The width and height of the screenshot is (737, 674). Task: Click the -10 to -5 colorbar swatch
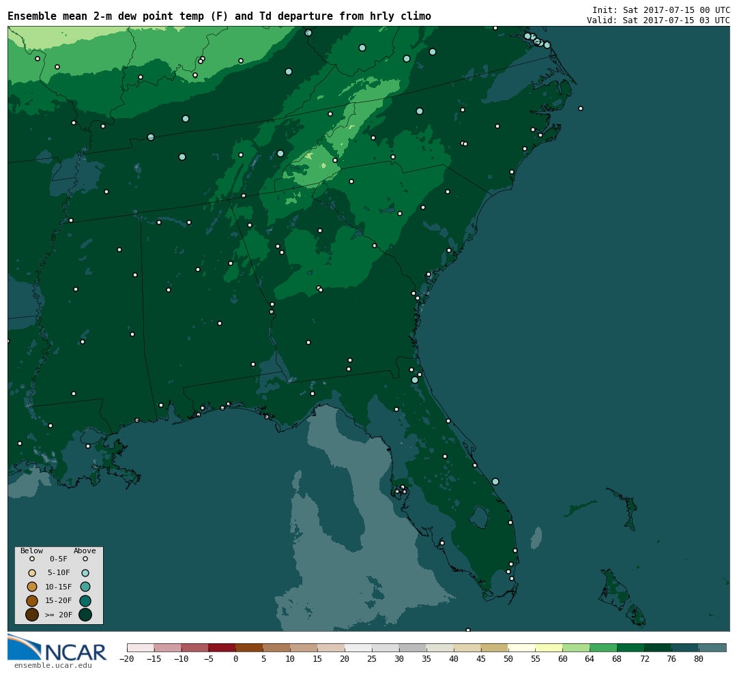195,648
